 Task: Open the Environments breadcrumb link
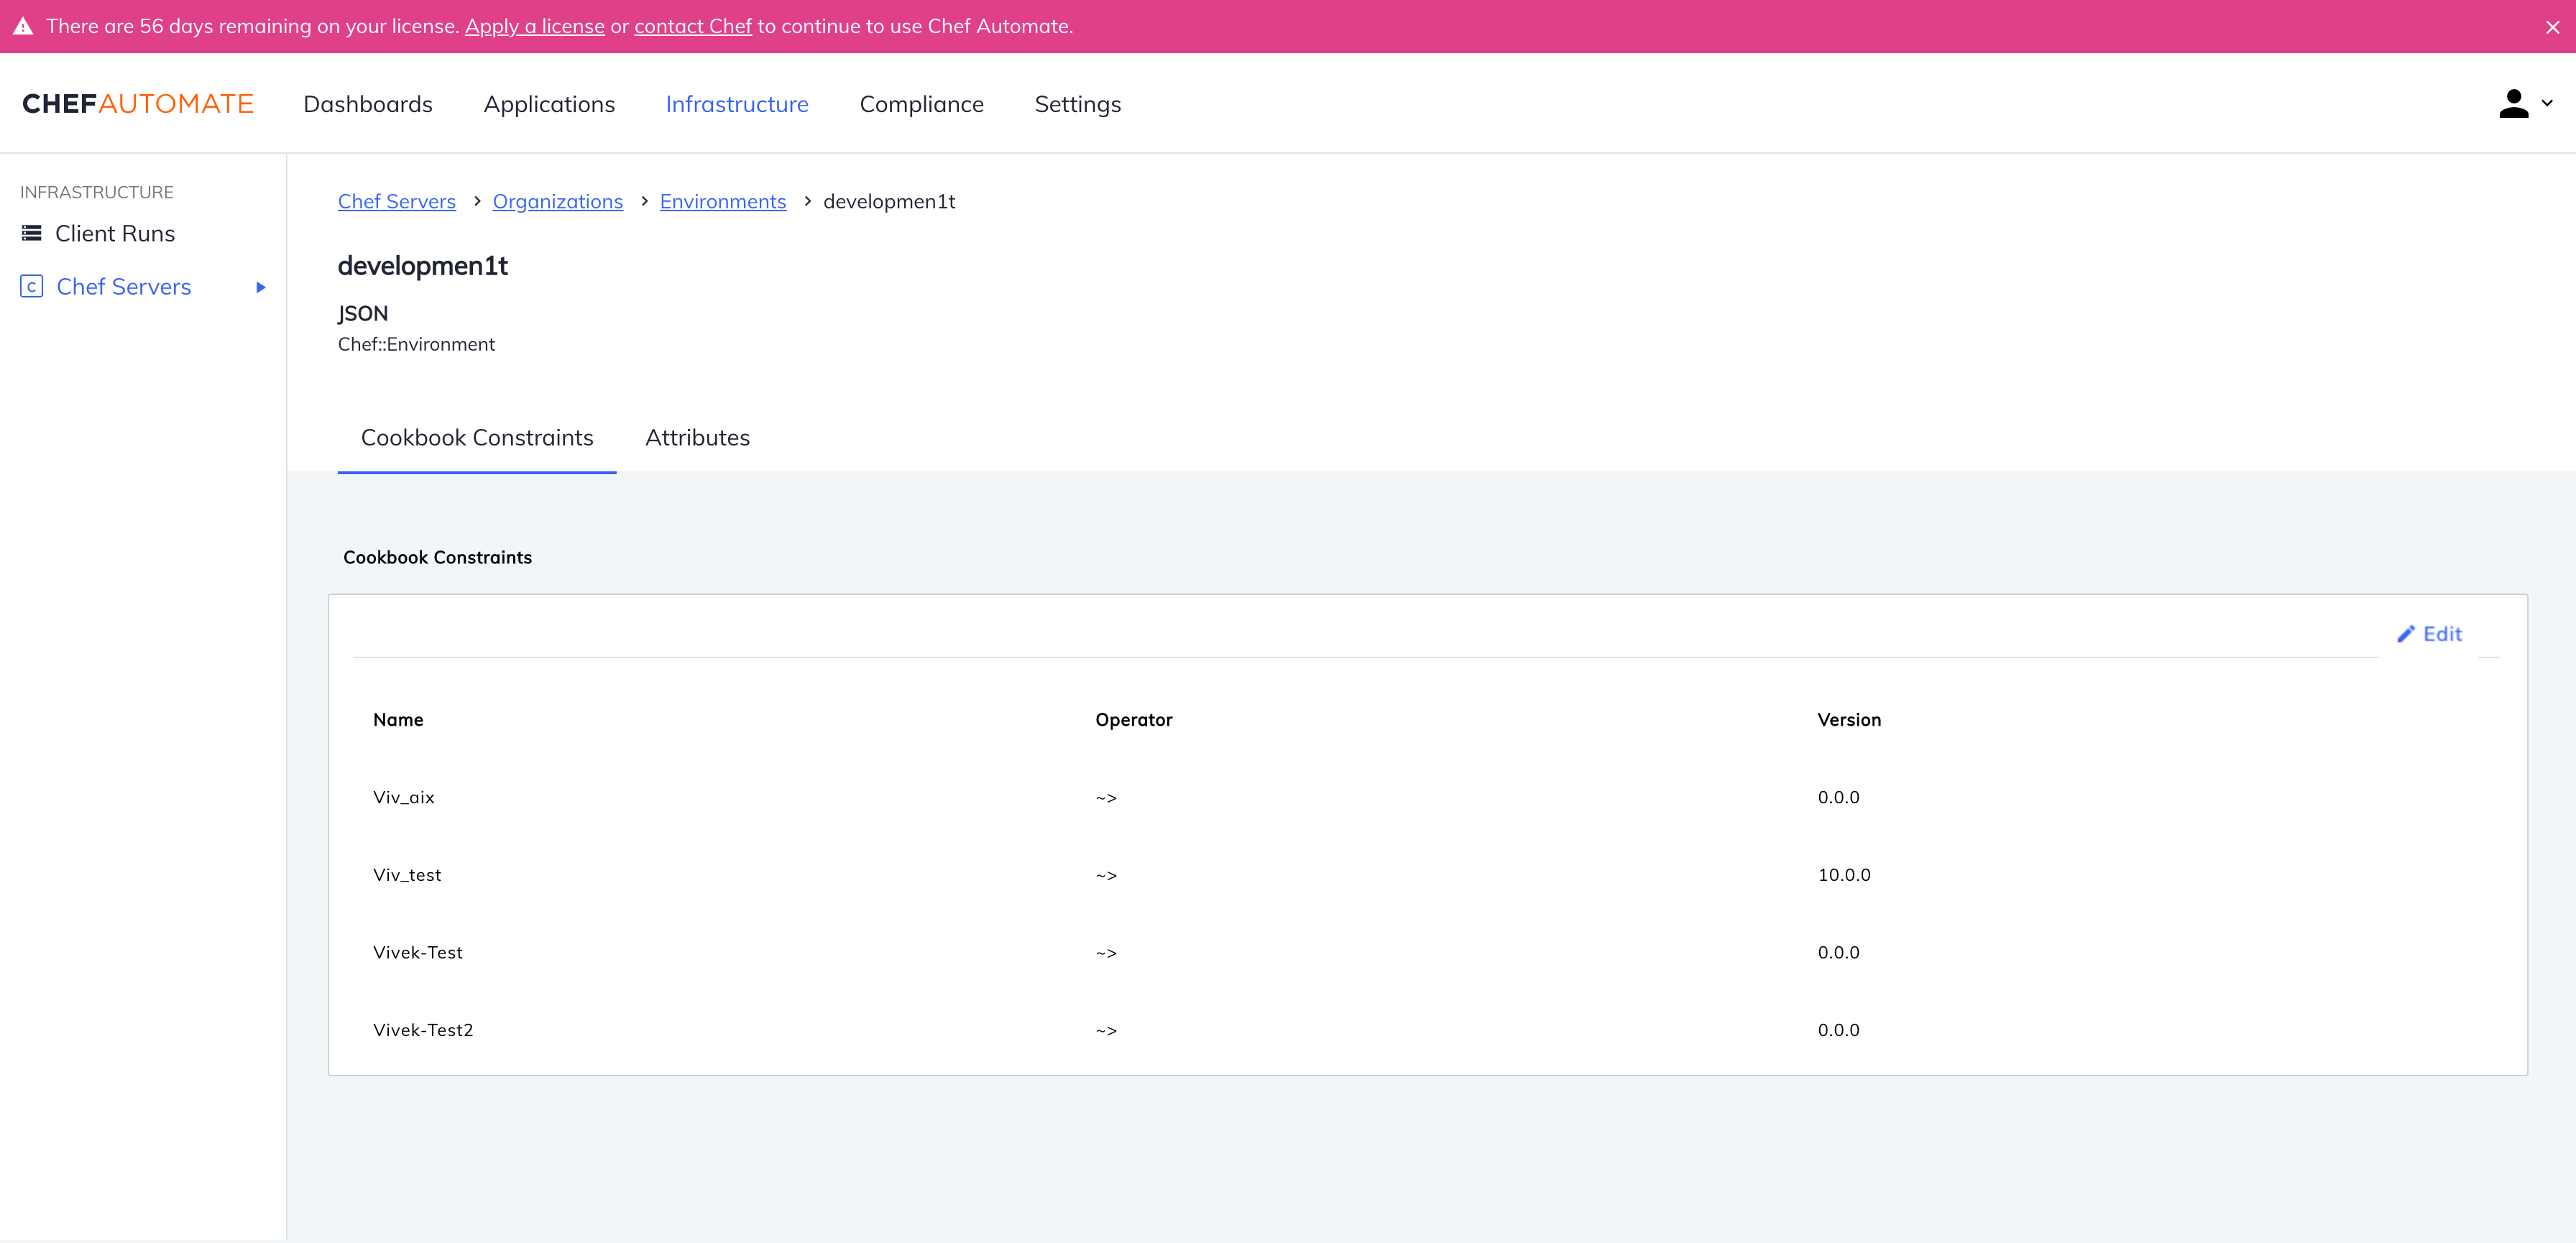[723, 201]
